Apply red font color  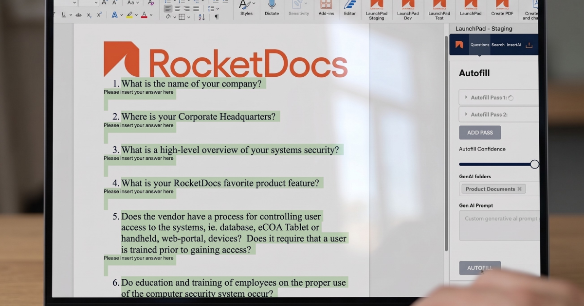[144, 15]
